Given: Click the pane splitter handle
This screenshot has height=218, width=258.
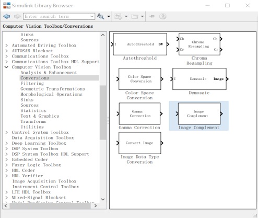Looking at the screenshot, I should (108, 120).
